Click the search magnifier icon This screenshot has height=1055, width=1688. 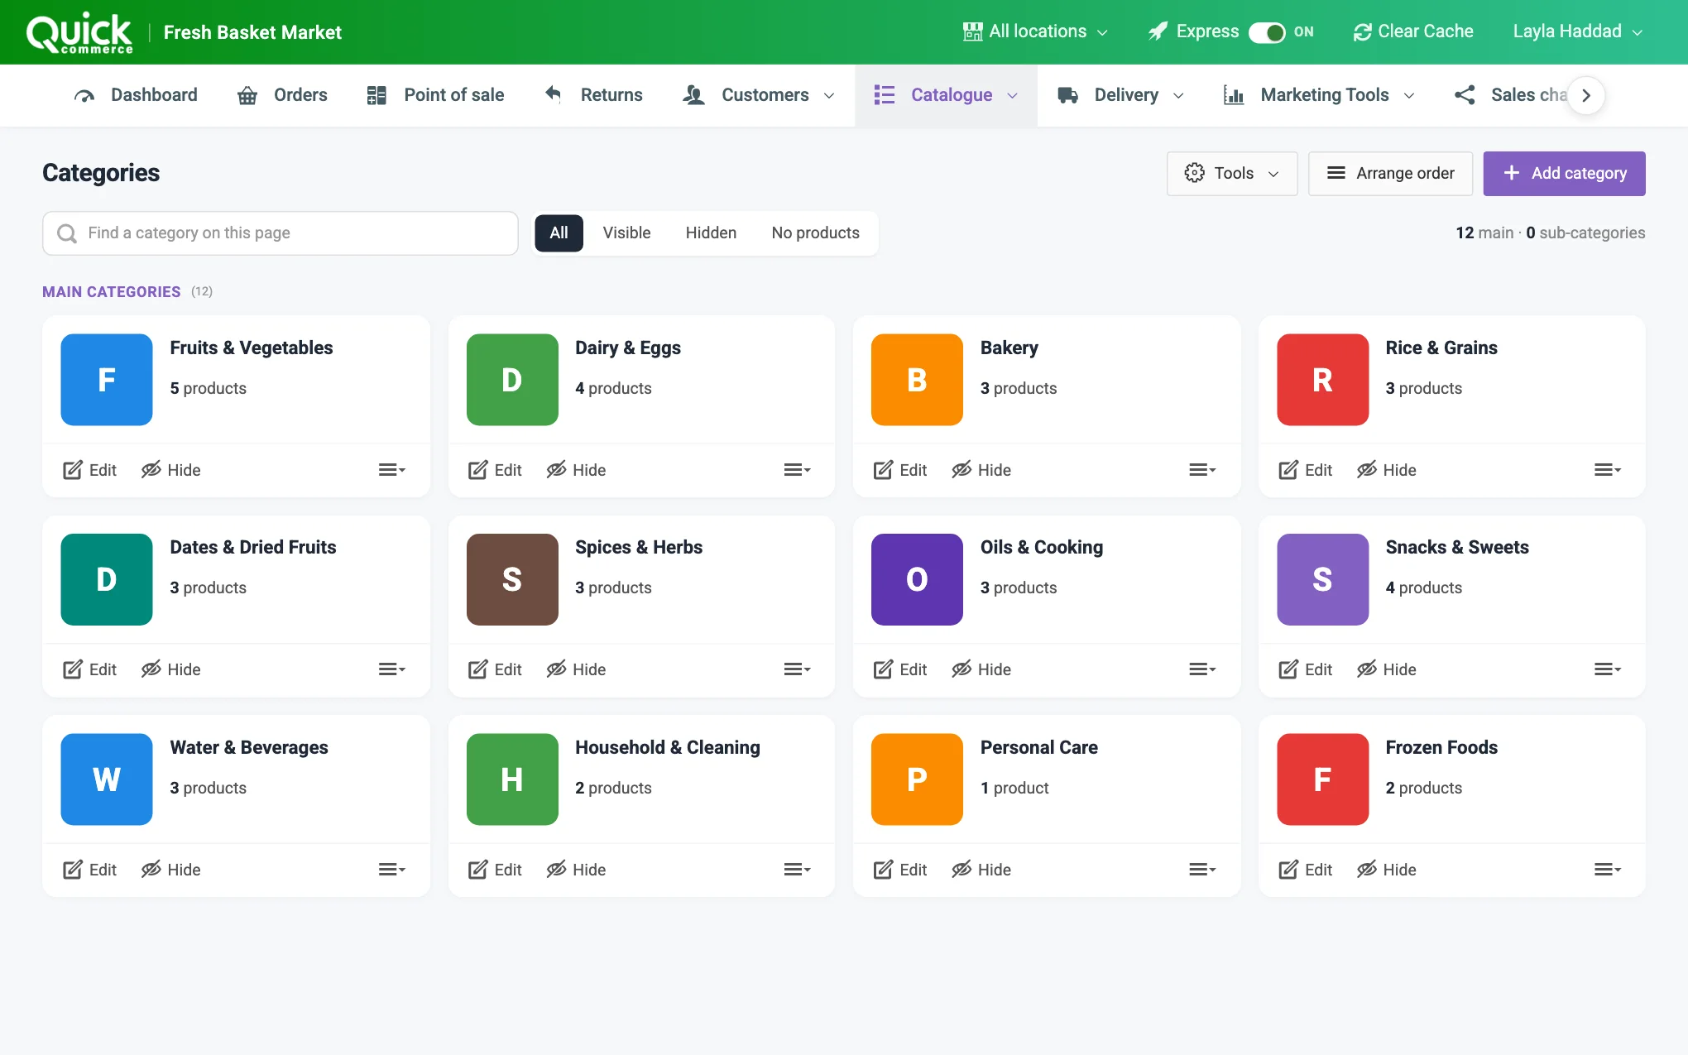click(x=67, y=233)
